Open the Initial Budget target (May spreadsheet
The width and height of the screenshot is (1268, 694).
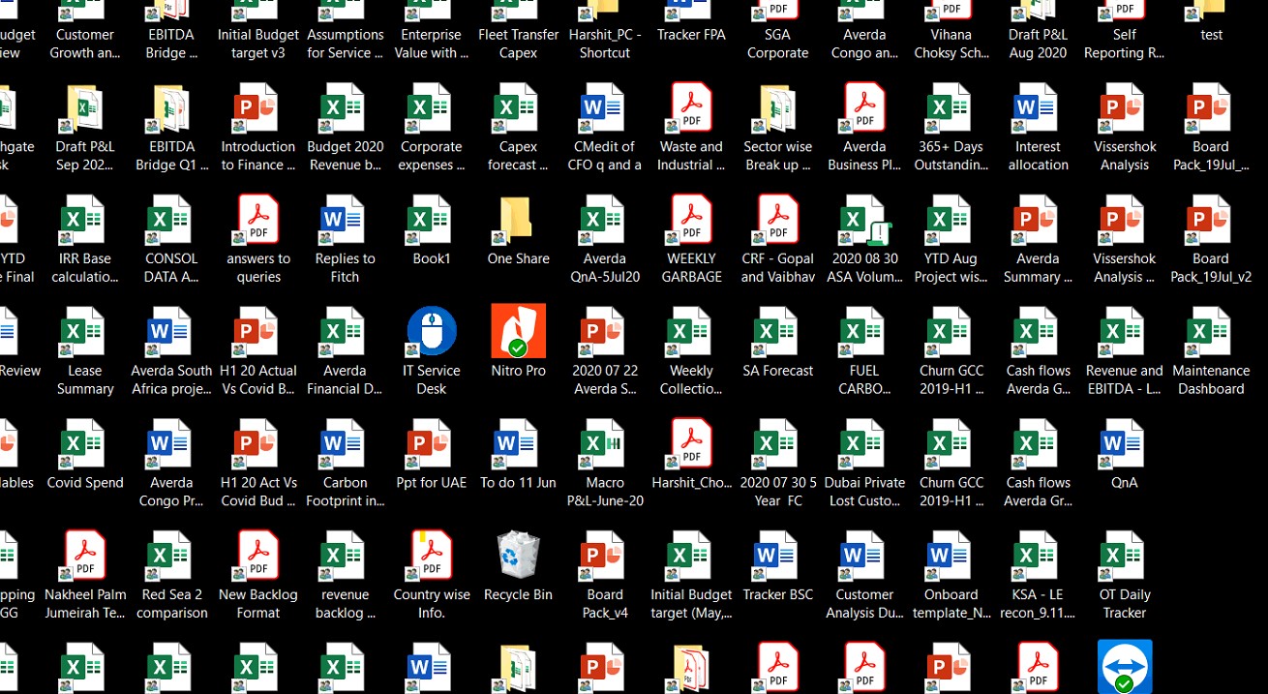tap(691, 555)
